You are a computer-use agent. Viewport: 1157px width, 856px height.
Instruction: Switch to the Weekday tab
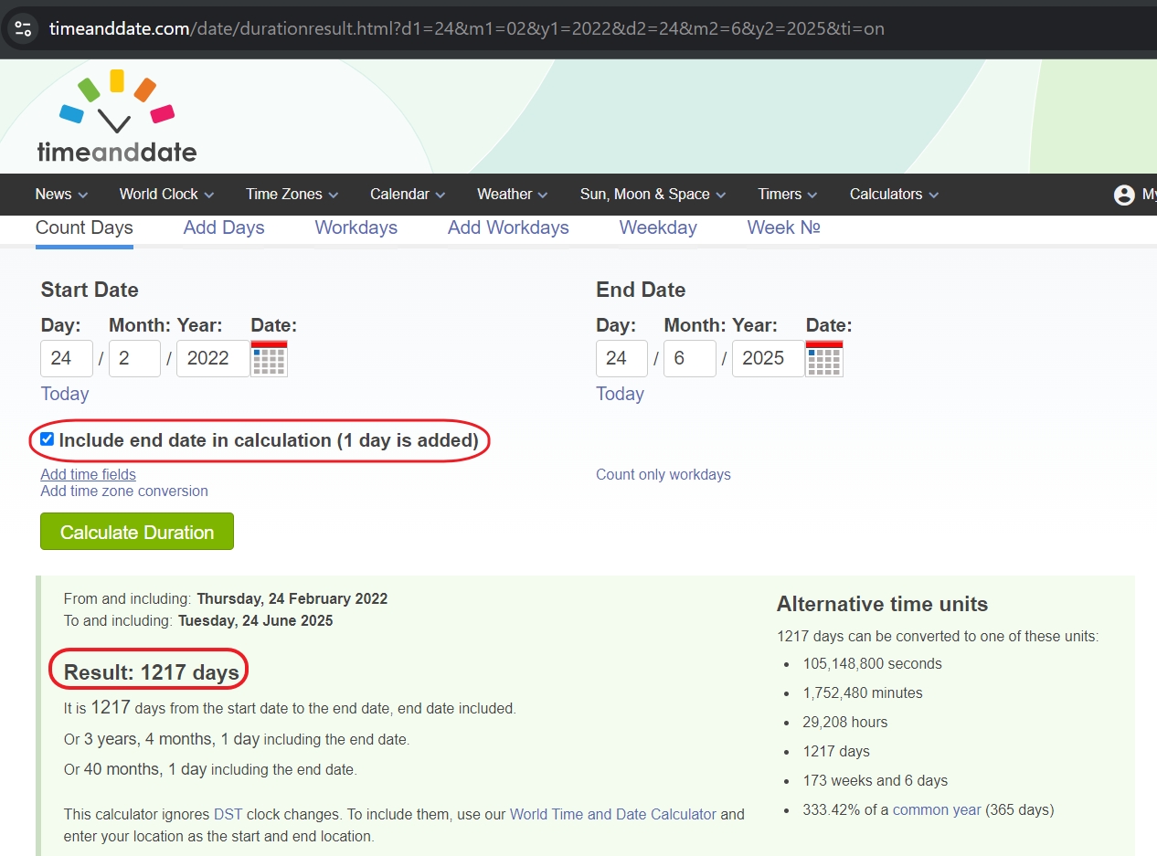[658, 227]
